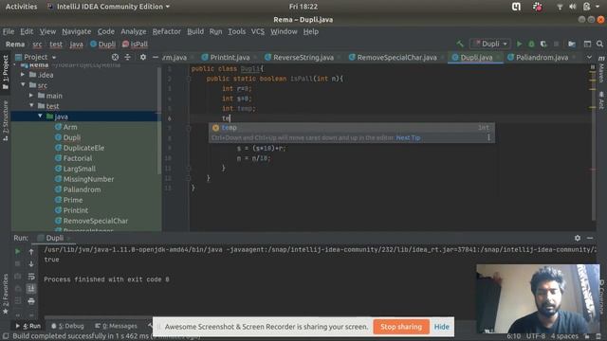Open the Navigate menu
The height and width of the screenshot is (341, 607).
[76, 31]
